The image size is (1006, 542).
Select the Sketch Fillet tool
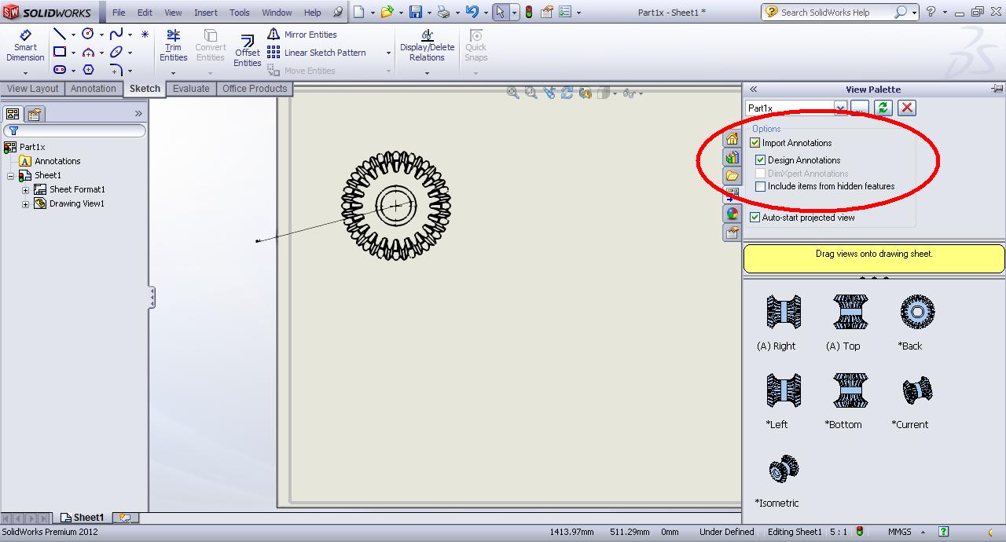click(x=116, y=70)
